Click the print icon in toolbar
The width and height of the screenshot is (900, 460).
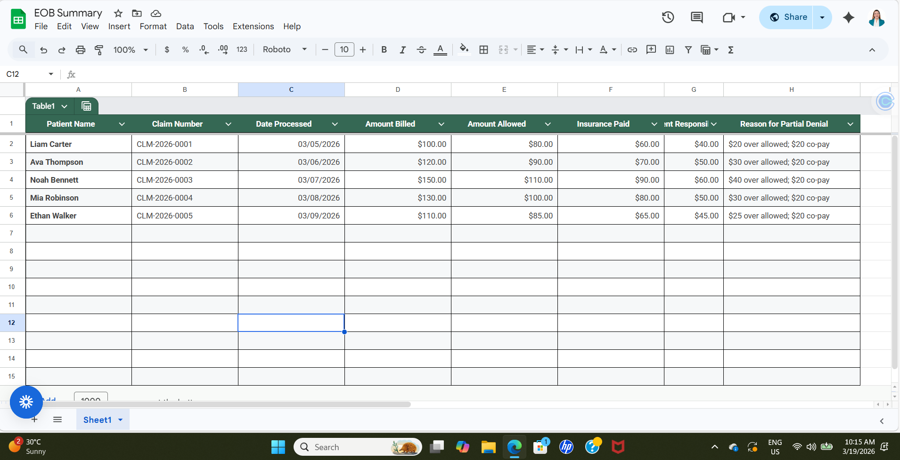(81, 50)
